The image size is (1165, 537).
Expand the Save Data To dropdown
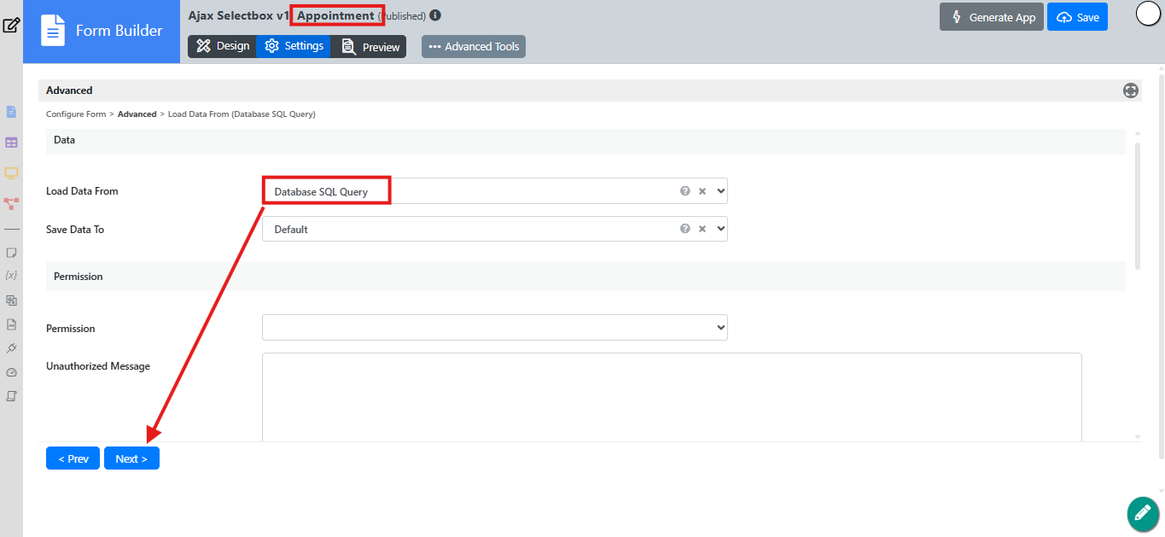(x=721, y=229)
